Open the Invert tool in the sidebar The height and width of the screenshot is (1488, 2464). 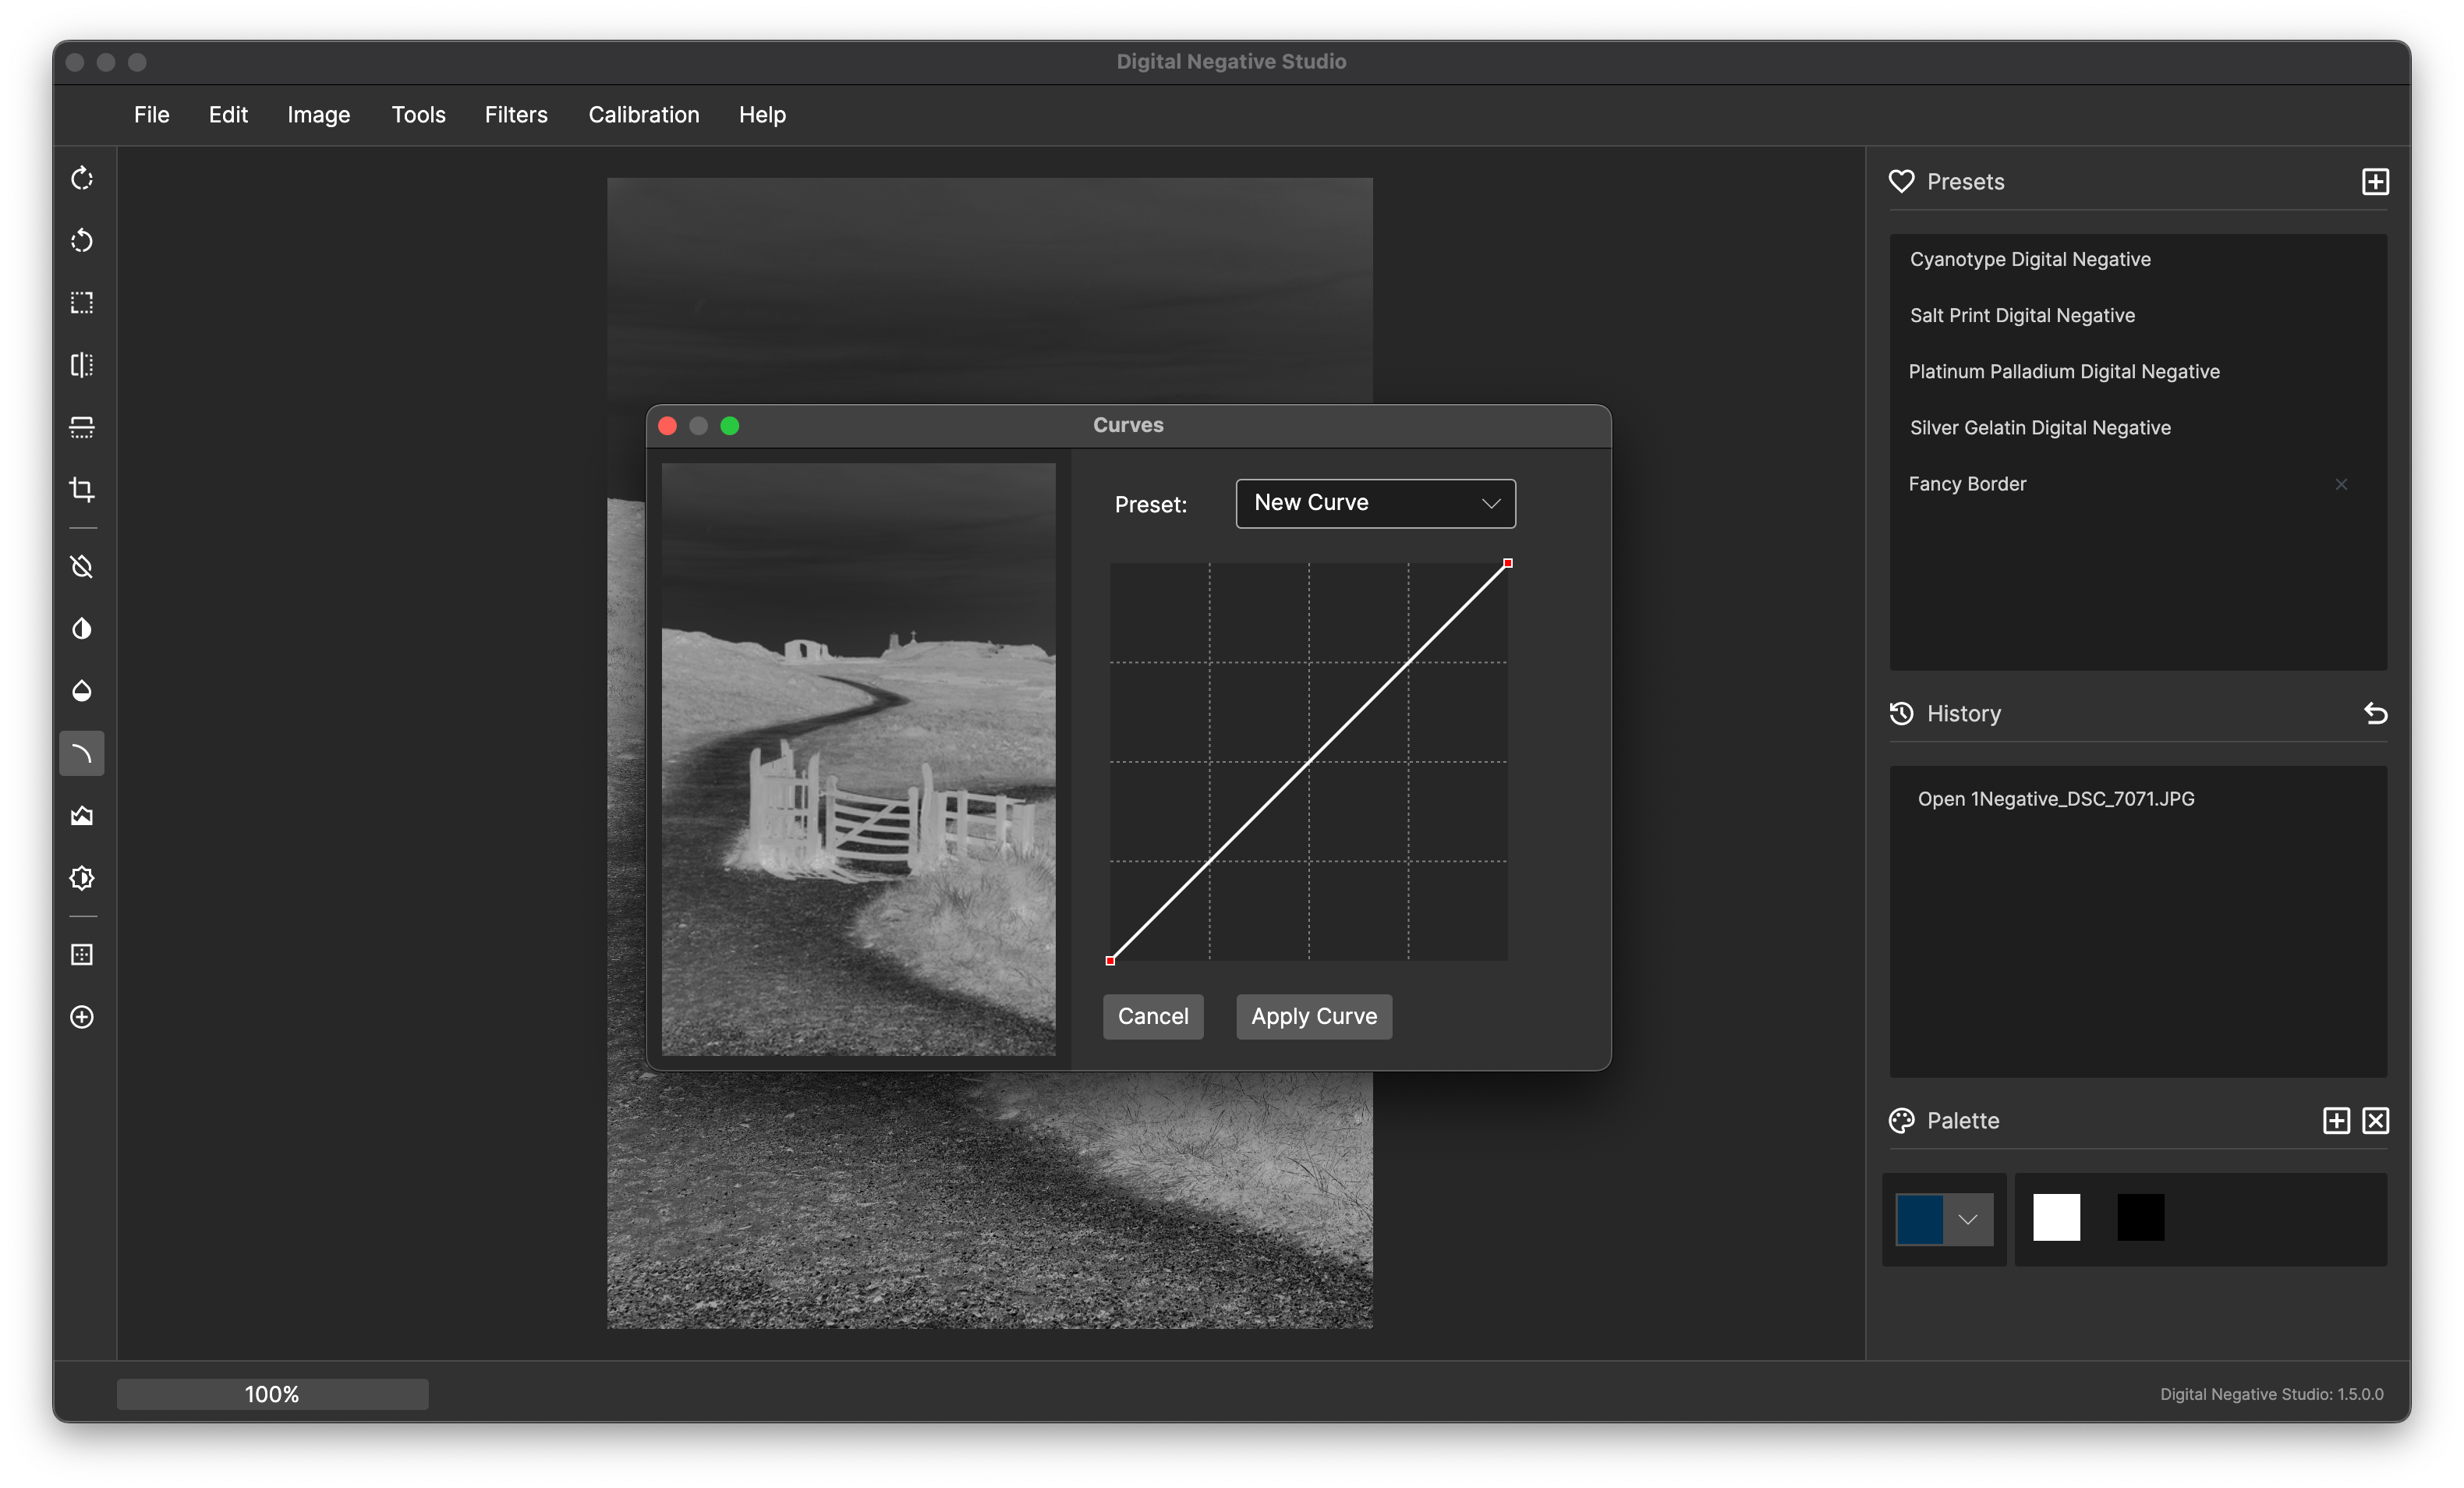pyautogui.click(x=81, y=567)
